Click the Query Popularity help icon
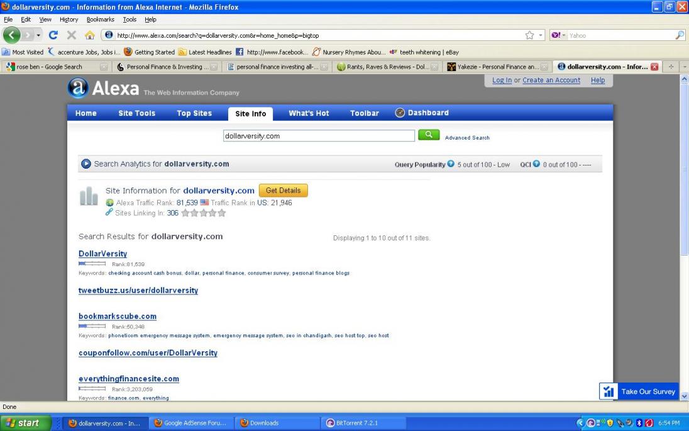The height and width of the screenshot is (431, 689). click(450, 164)
